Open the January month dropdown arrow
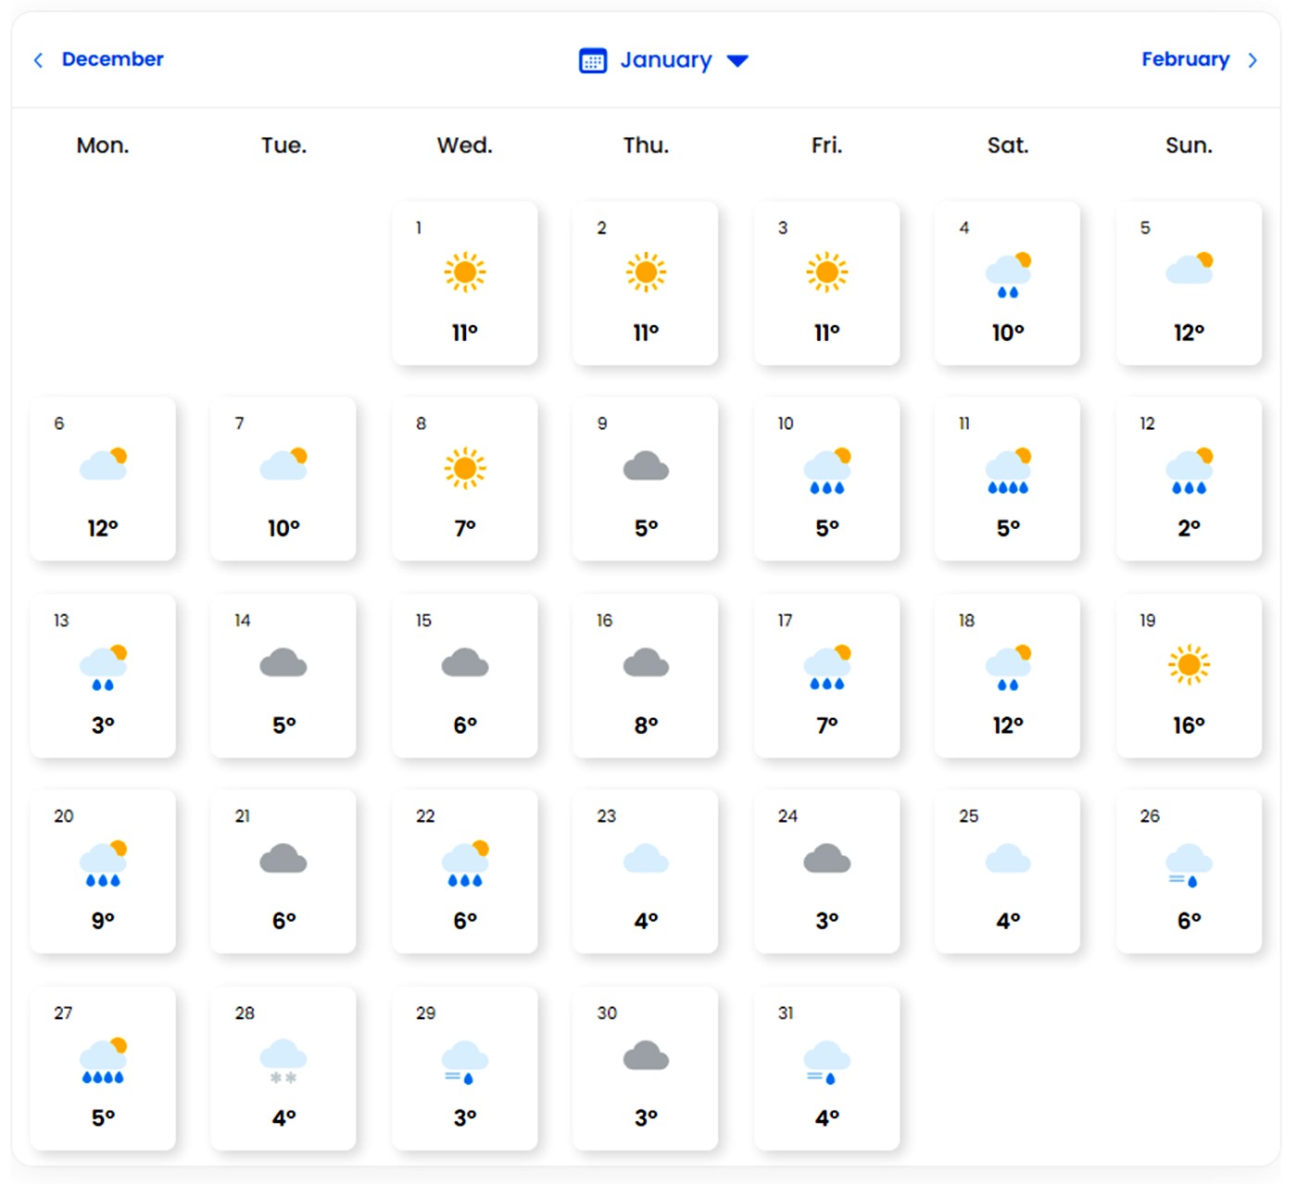The width and height of the screenshot is (1297, 1184). click(x=737, y=61)
